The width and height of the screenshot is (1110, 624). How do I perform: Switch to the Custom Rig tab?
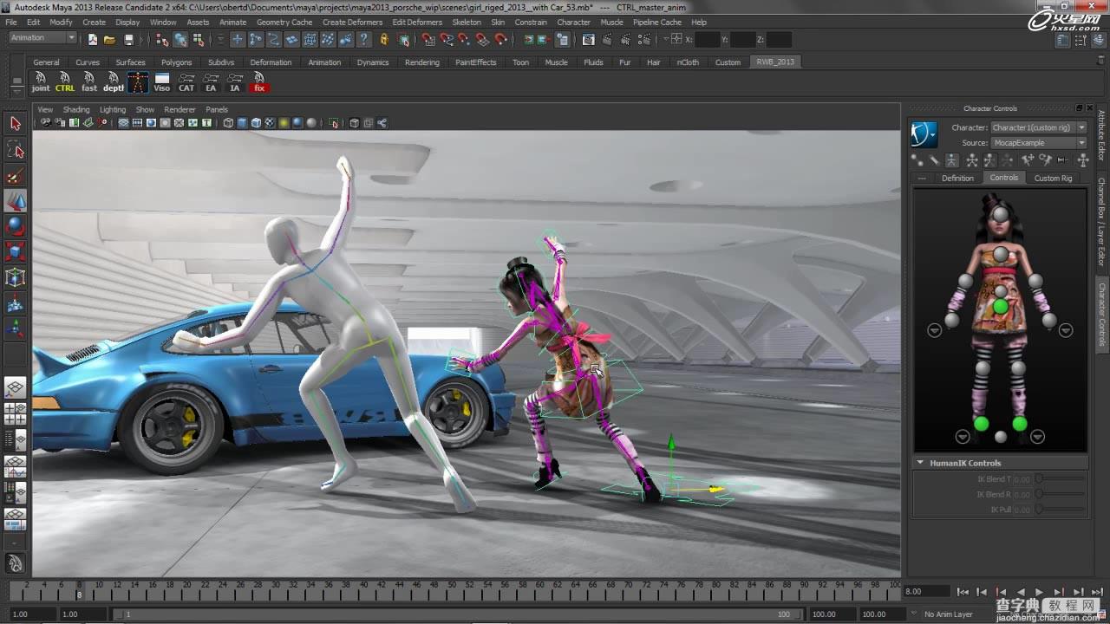coord(1053,178)
